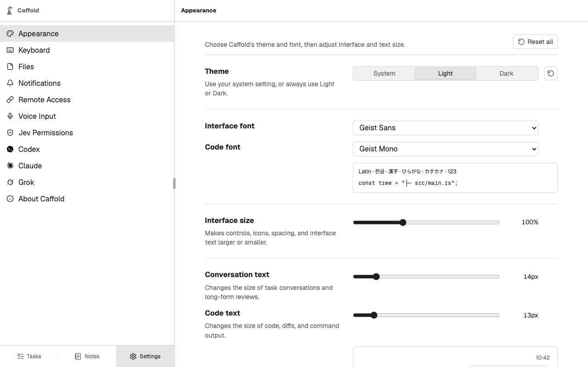
Task: Click the Reset all button
Action: pyautogui.click(x=535, y=42)
